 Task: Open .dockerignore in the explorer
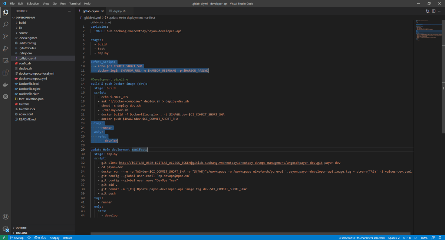[28, 38]
